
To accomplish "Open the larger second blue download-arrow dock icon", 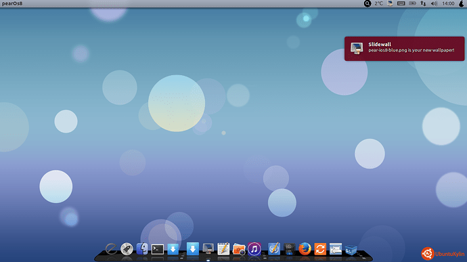I will click(193, 248).
